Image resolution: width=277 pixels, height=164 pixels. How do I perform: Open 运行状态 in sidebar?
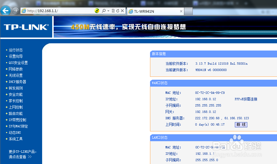click(x=16, y=50)
